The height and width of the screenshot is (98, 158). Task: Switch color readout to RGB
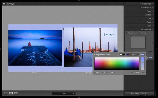point(143,72)
